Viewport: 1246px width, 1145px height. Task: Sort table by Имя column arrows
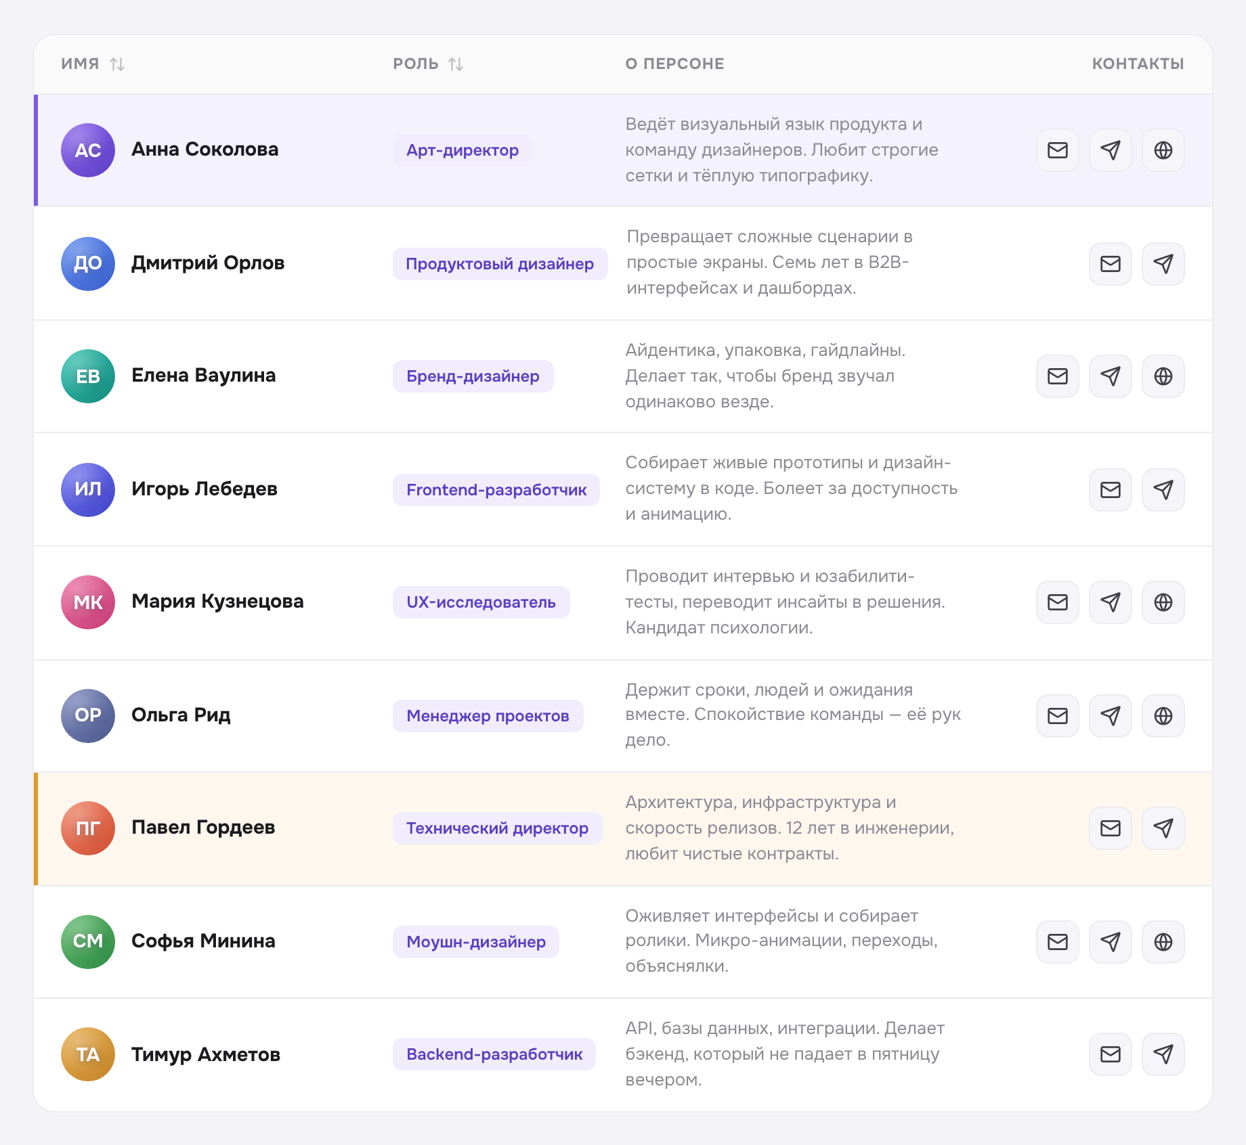point(117,64)
